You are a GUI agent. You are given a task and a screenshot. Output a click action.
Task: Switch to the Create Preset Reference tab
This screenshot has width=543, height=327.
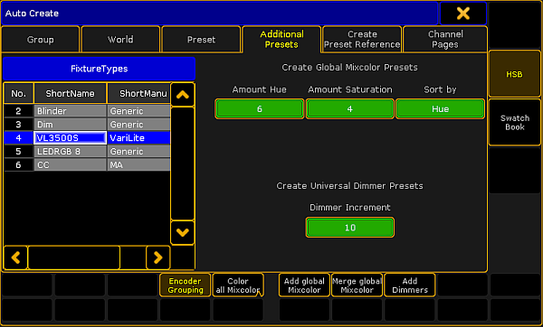click(x=362, y=40)
